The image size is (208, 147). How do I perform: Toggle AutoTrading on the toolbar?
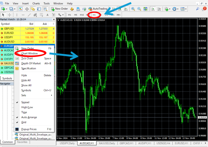pyautogui.click(x=98, y=9)
